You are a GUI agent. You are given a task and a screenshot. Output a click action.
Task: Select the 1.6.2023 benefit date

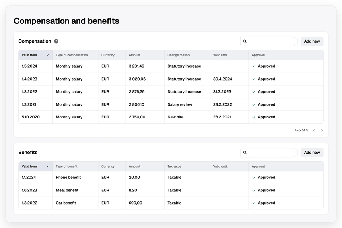[x=29, y=190]
